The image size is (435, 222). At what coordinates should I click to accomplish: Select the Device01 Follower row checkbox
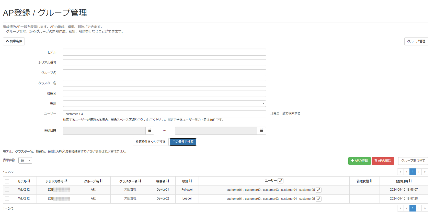[7, 190]
